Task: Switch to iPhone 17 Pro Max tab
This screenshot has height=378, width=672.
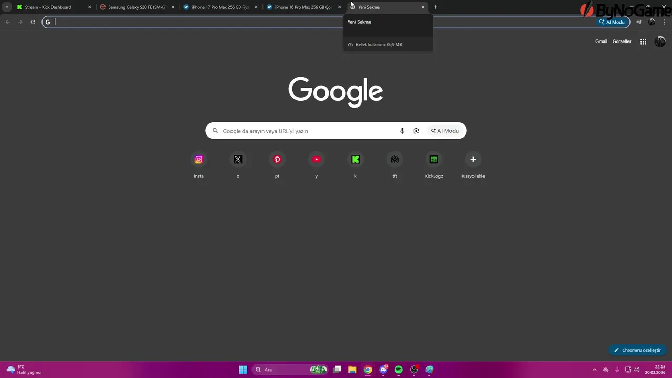Action: (x=219, y=7)
